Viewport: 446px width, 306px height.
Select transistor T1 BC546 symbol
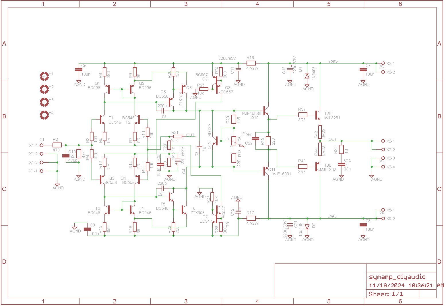click(x=103, y=119)
